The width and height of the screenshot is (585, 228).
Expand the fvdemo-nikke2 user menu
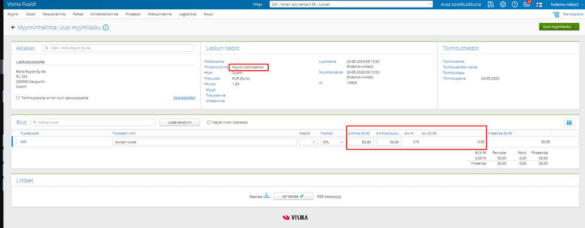[566, 5]
